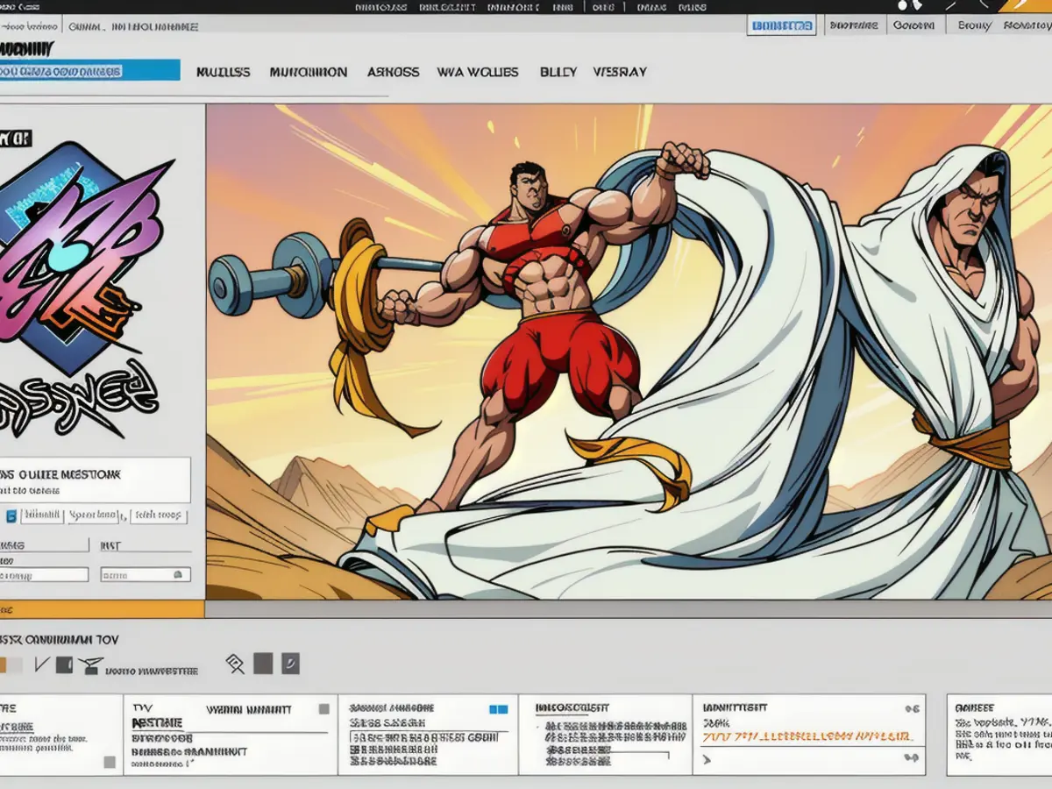
Task: Toggle gray checkbox in the TV panel
Action: click(324, 708)
